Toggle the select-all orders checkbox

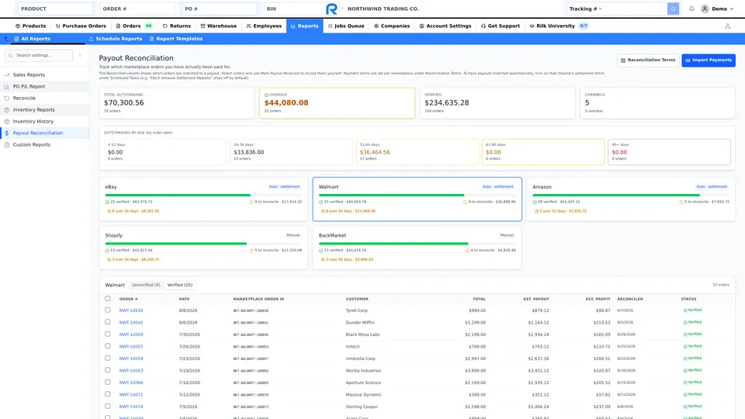(x=107, y=298)
